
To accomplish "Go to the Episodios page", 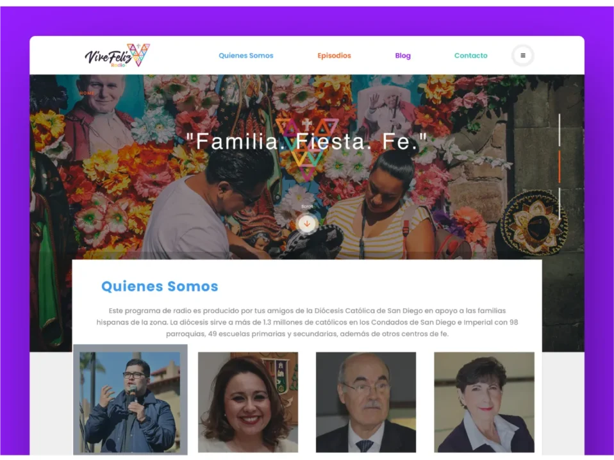I will point(334,56).
